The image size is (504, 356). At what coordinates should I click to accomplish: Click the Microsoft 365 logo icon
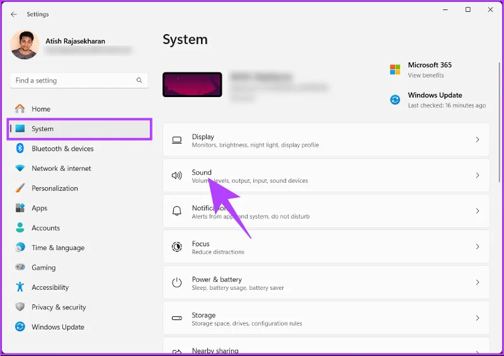point(395,69)
